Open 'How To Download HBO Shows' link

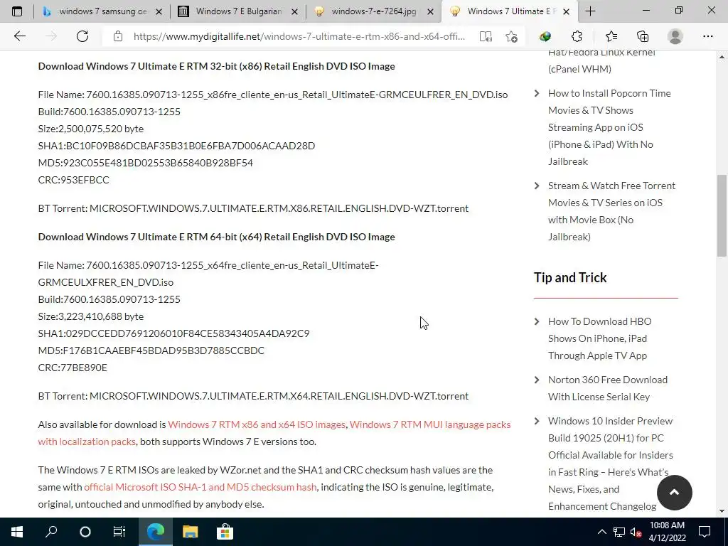[599, 338]
